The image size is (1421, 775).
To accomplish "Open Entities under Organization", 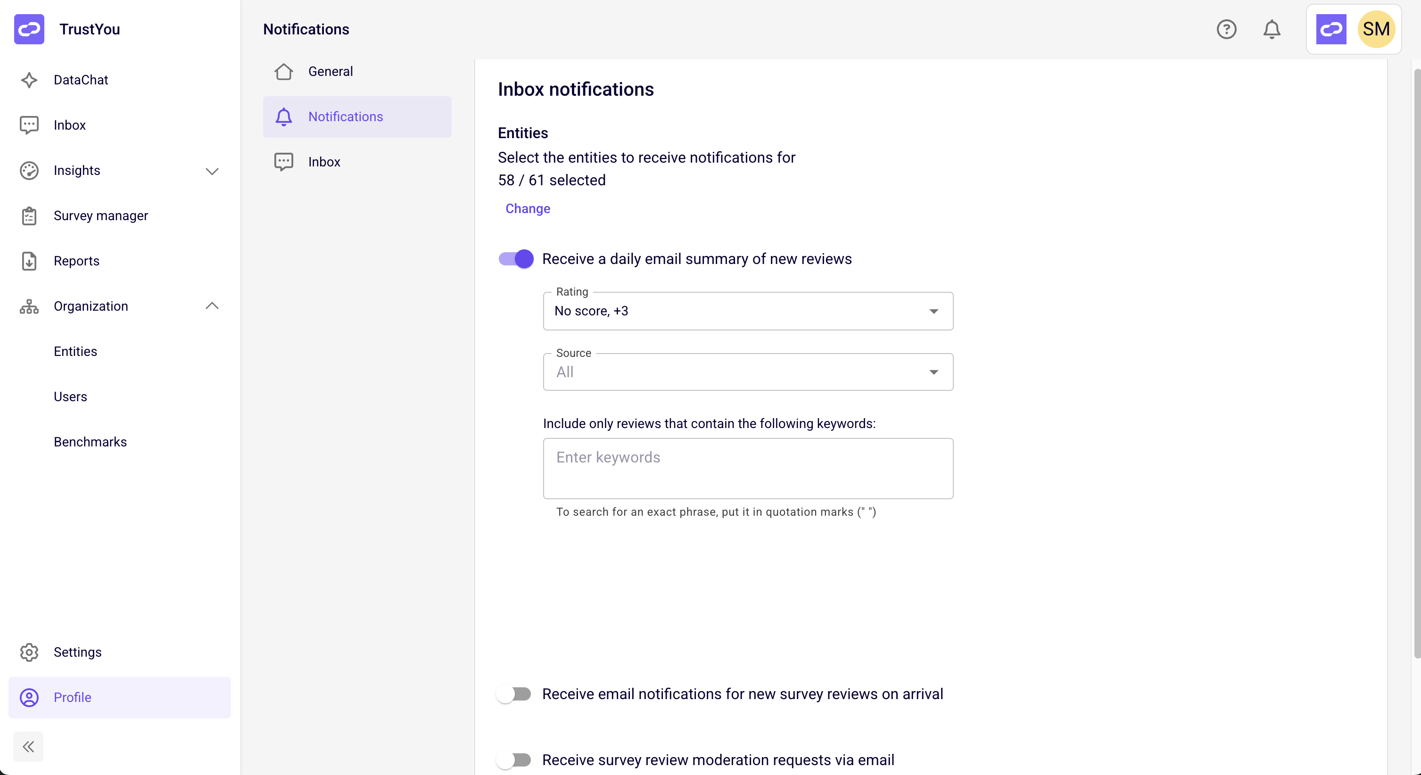I will [x=120, y=351].
